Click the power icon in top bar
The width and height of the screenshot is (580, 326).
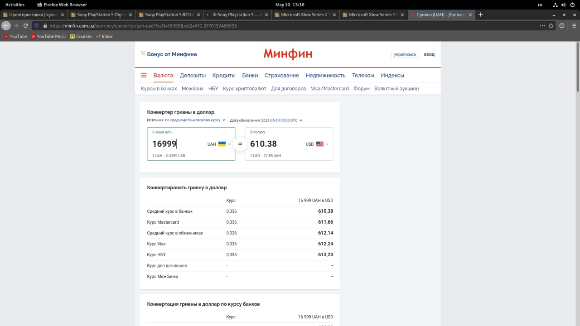[x=573, y=5]
